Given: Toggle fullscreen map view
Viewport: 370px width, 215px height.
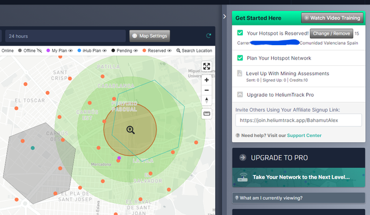Looking at the screenshot, I should 206,66.
